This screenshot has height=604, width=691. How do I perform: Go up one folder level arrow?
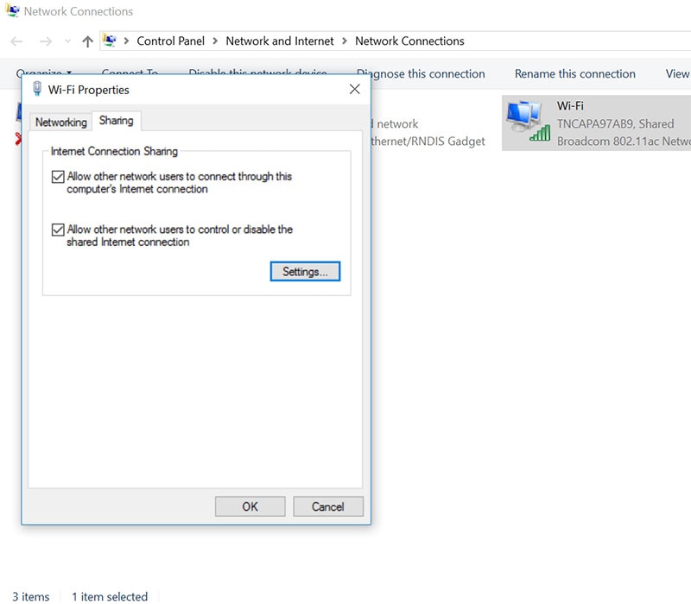click(x=87, y=41)
